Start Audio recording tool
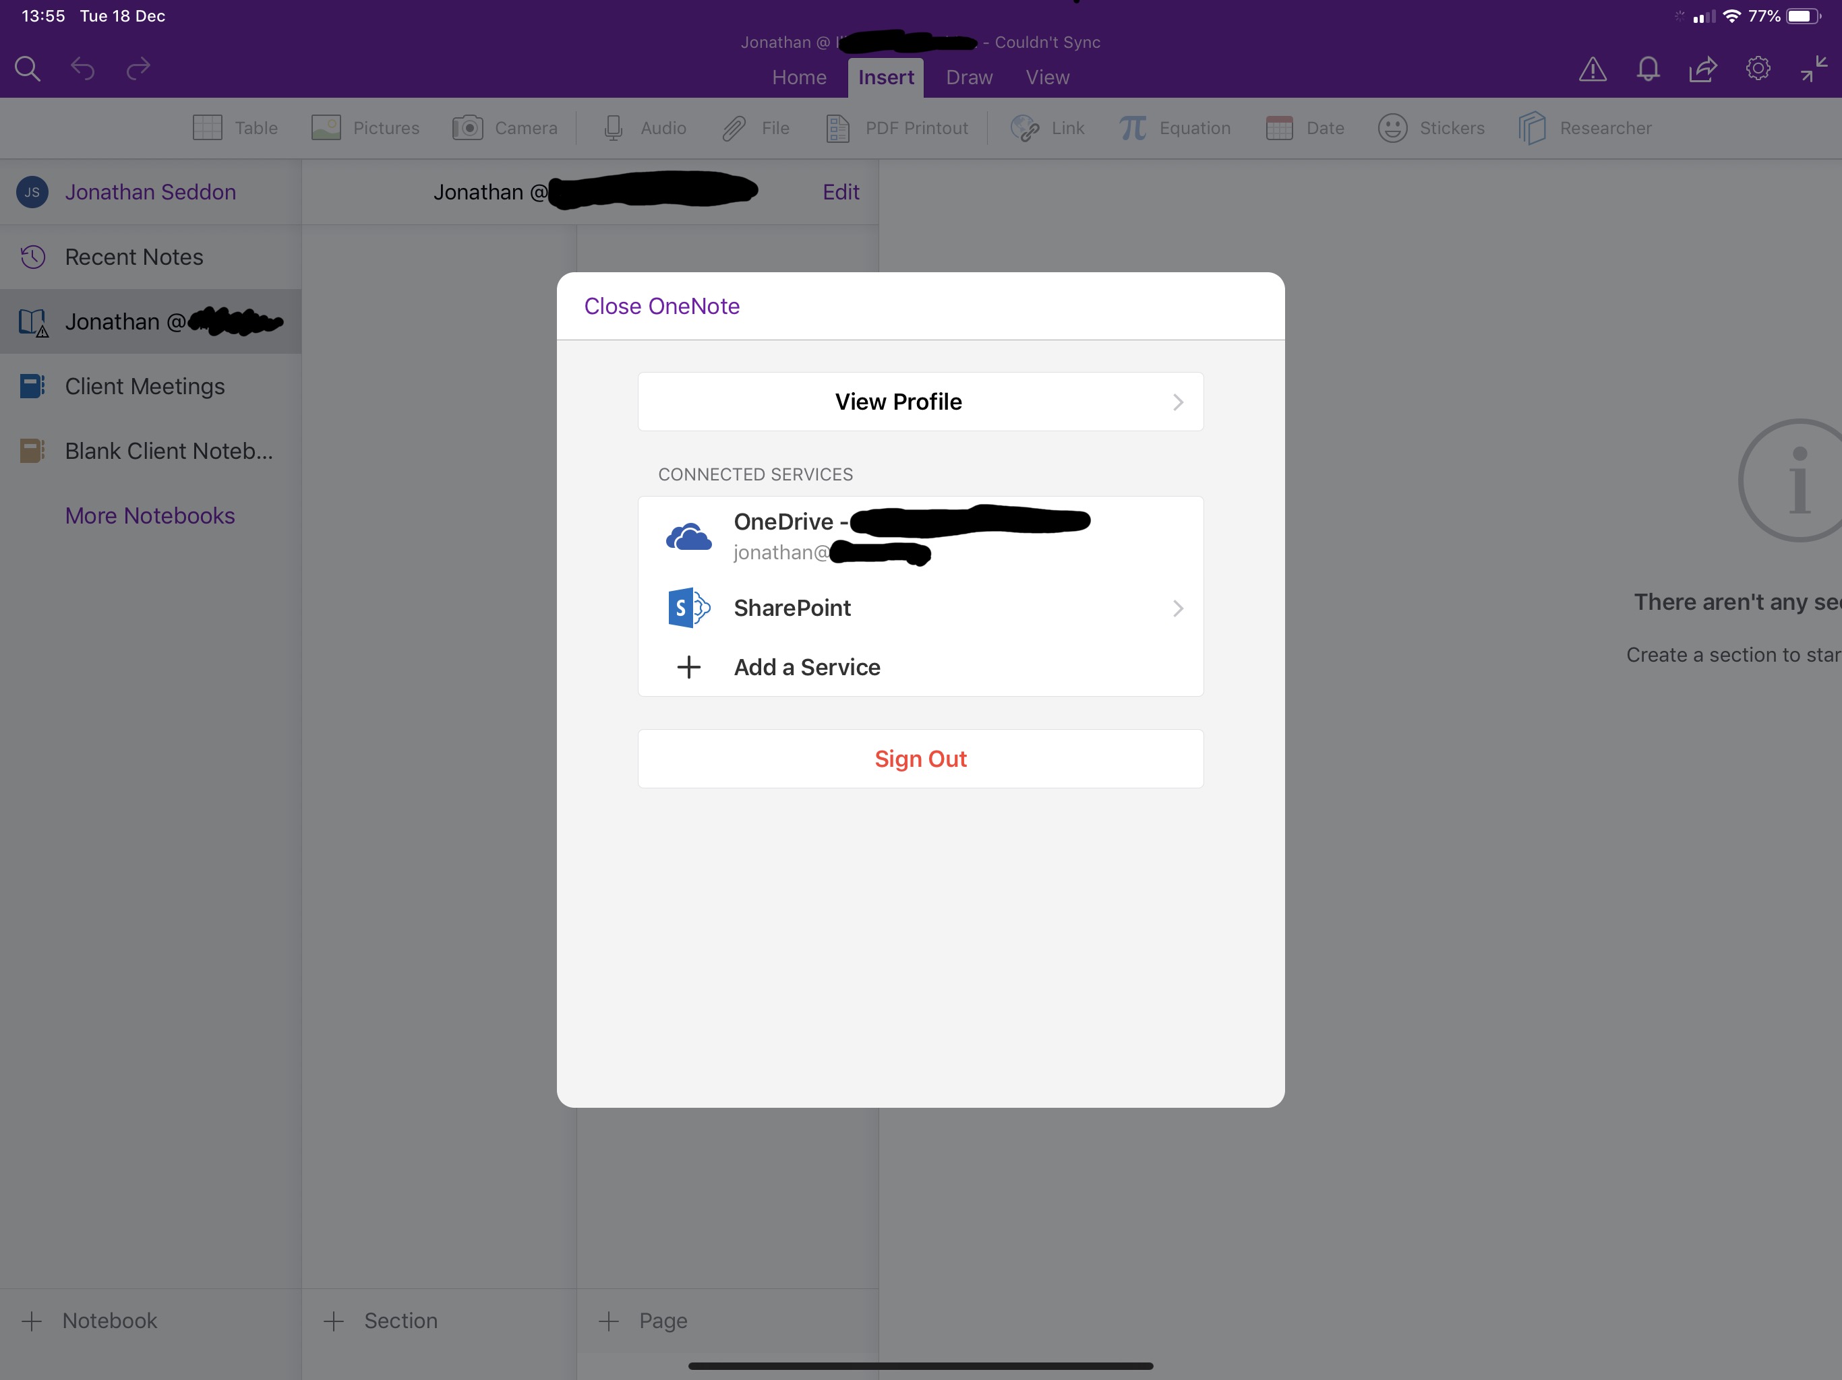The width and height of the screenshot is (1842, 1380). point(645,128)
